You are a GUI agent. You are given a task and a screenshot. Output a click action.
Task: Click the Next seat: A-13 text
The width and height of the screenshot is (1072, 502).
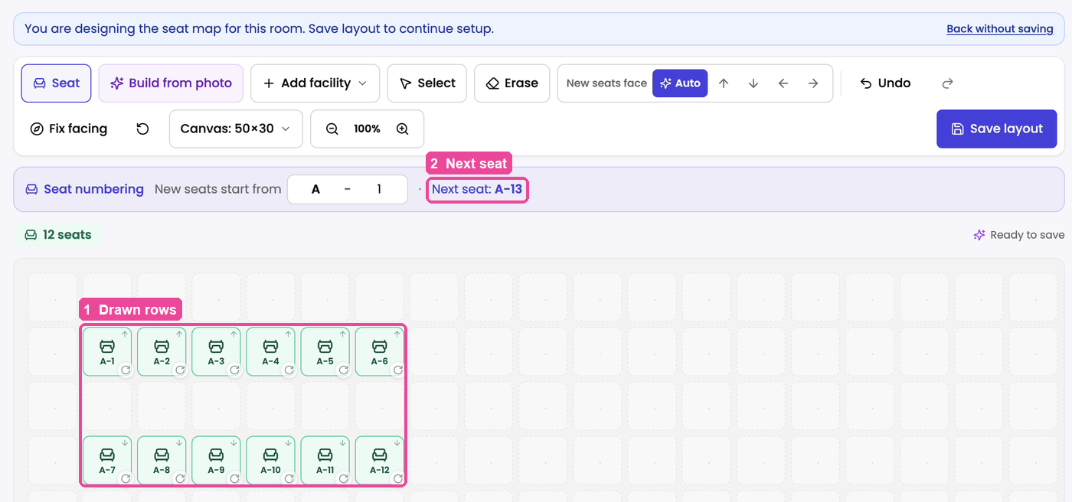click(477, 189)
